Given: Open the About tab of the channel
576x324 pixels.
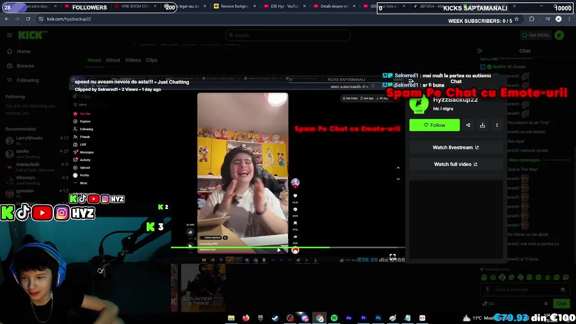Looking at the screenshot, I should [113, 60].
